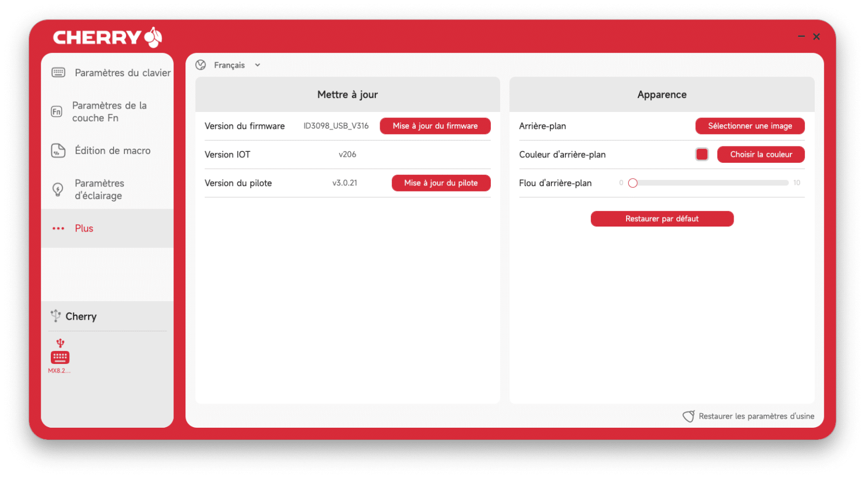Click the three-dots Plus icon
The image size is (865, 478).
tap(58, 229)
